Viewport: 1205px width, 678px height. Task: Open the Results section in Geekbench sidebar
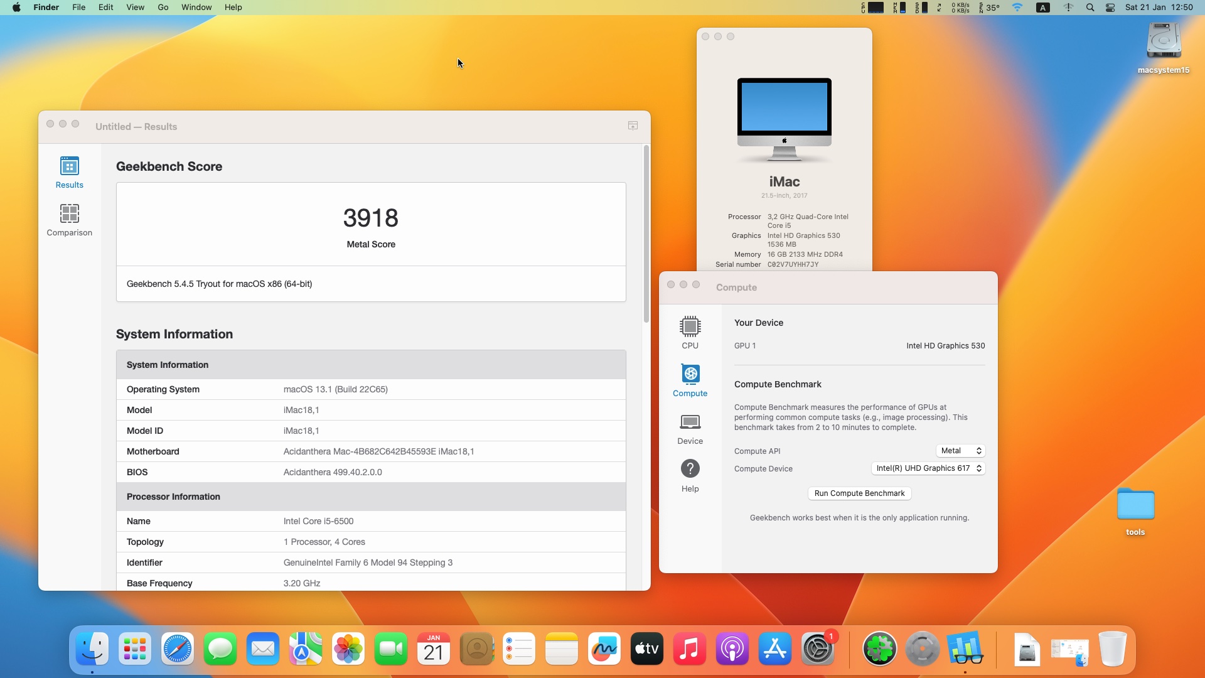pyautogui.click(x=69, y=172)
